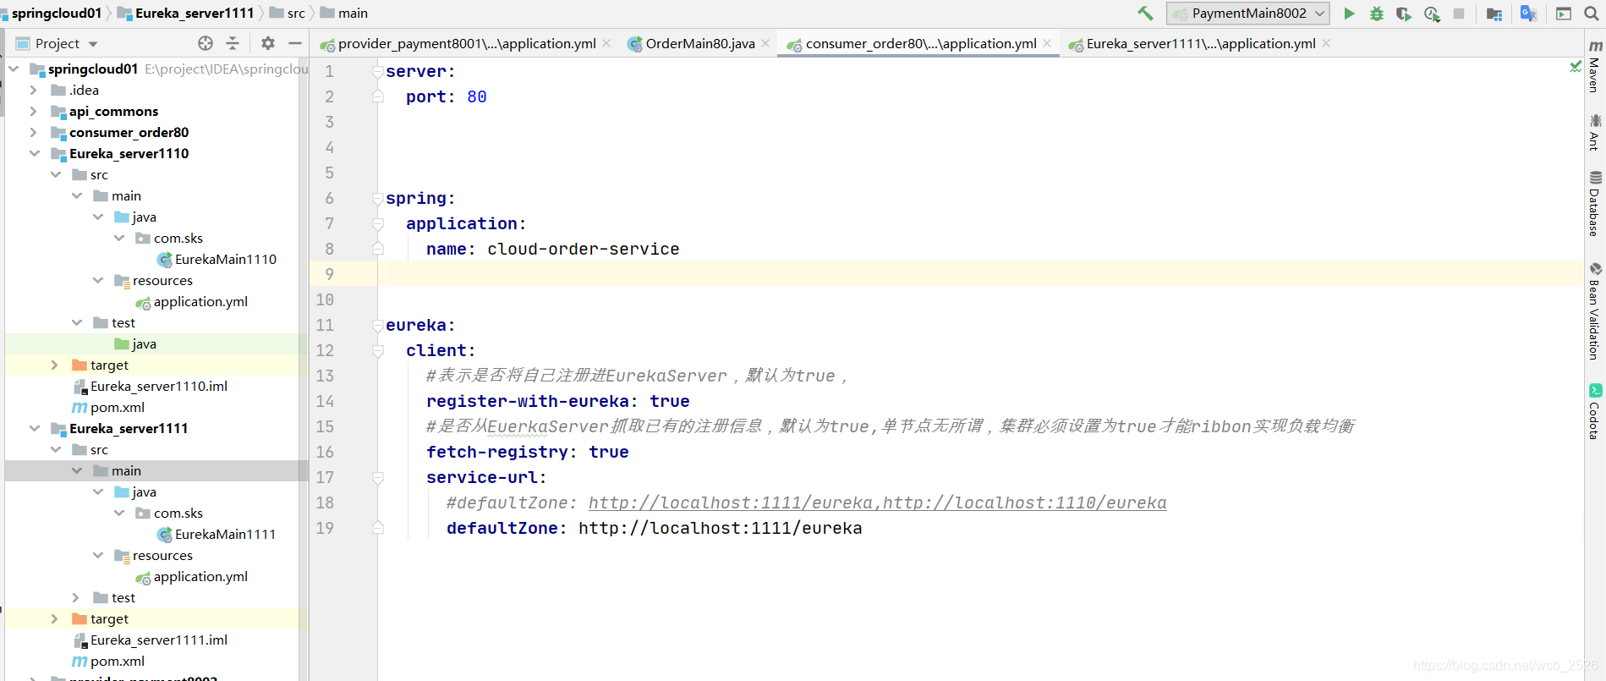The height and width of the screenshot is (681, 1606).
Task: Collapse the springcloud01 root node
Action: click(14, 69)
